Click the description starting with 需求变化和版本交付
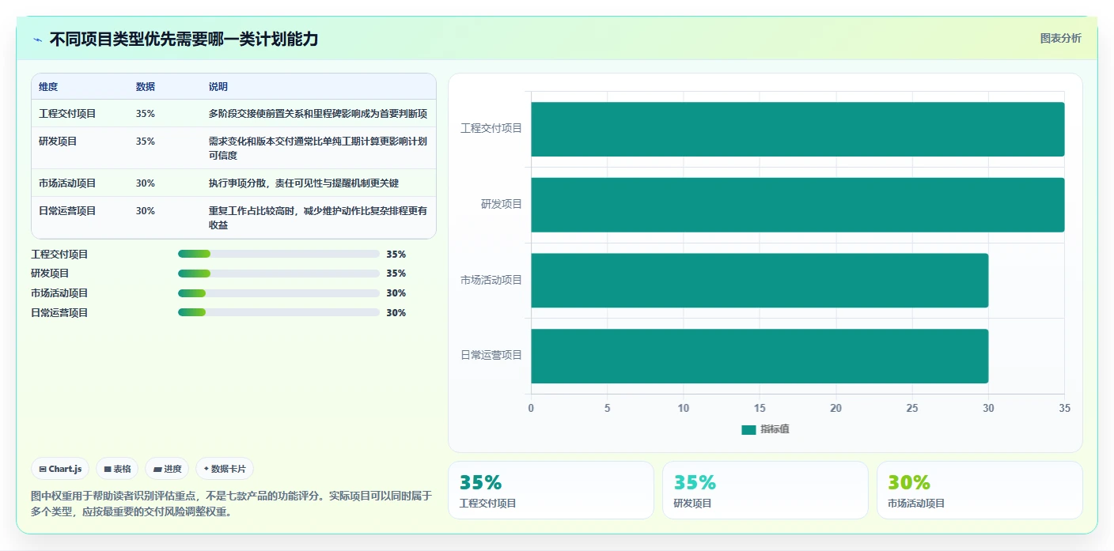Viewport: 1114px width, 551px height. coord(318,149)
